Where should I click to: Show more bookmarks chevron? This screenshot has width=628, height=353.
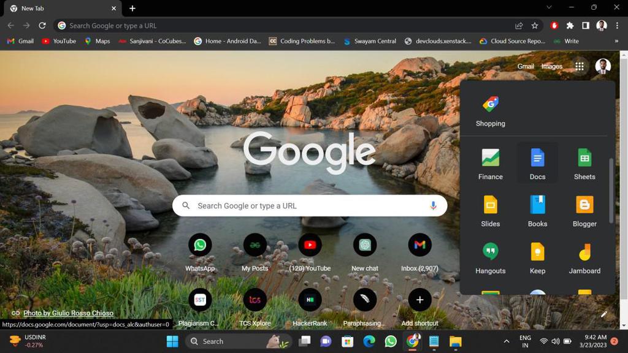tap(616, 41)
